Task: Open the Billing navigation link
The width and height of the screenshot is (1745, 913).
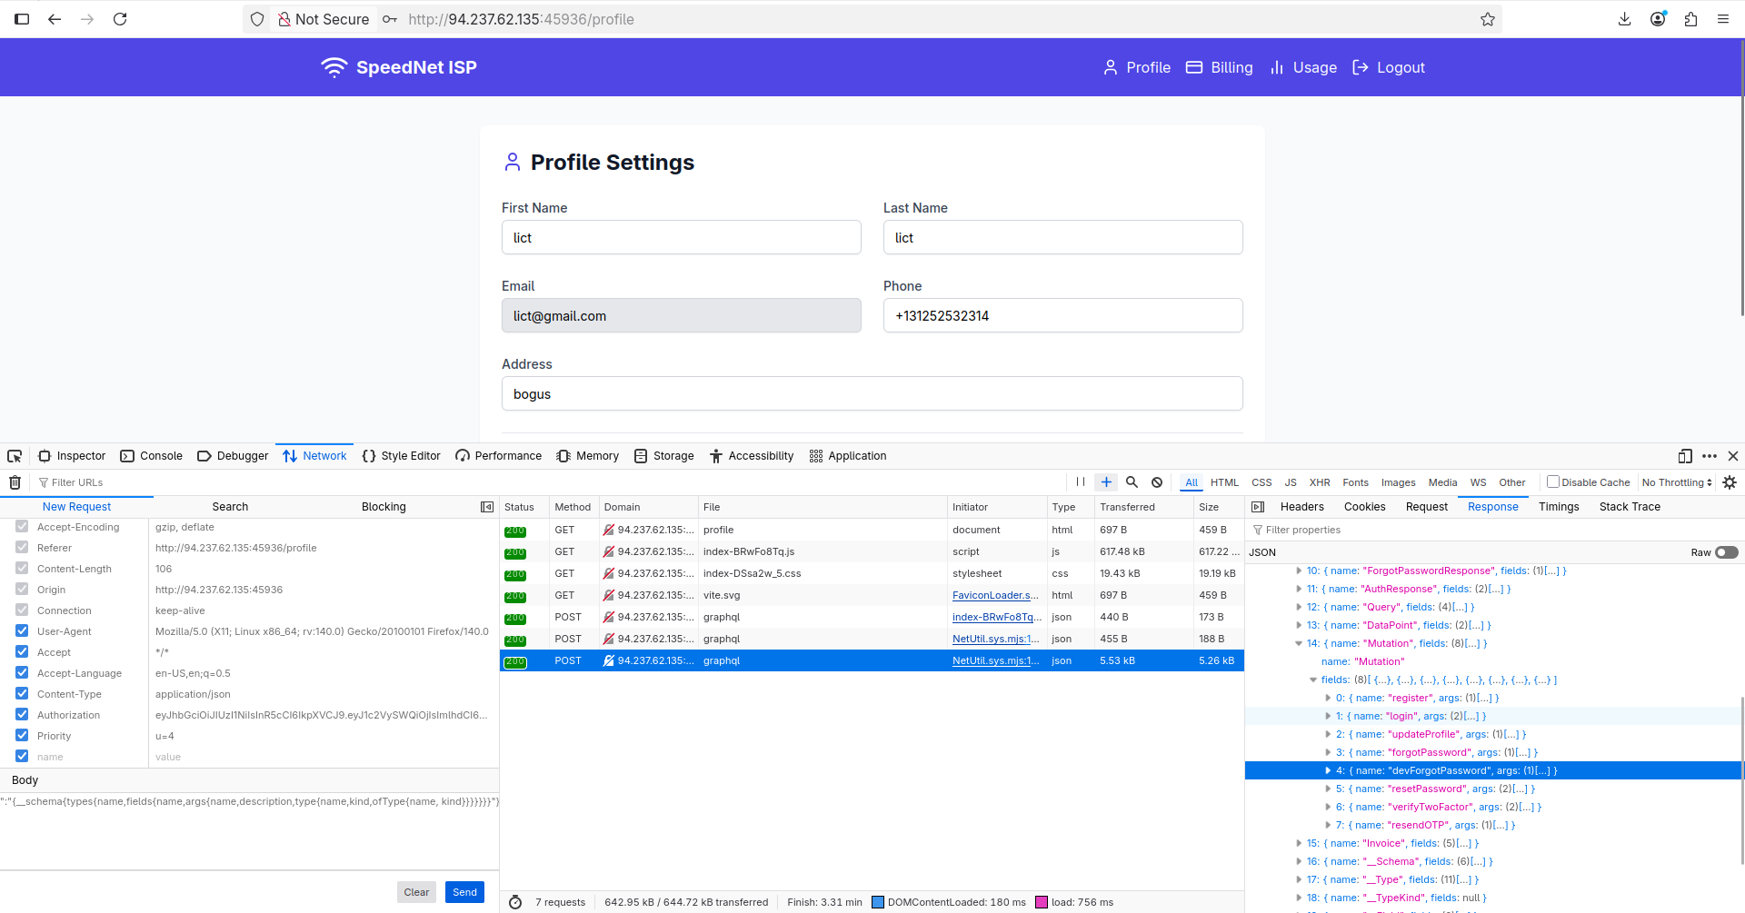Action: coord(1219,67)
